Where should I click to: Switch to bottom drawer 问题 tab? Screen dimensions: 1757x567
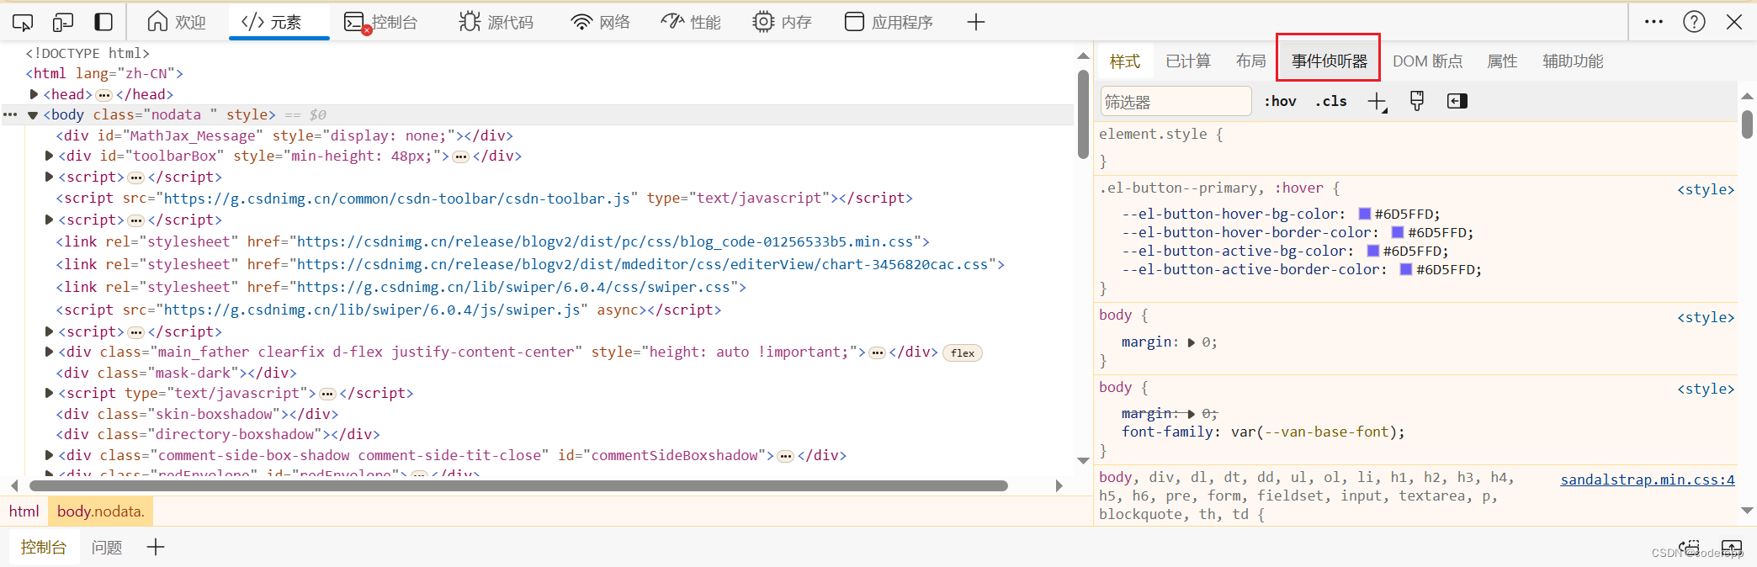[x=107, y=548]
